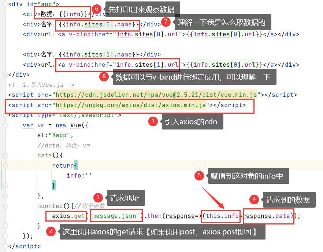This screenshot has height=252, width=323.
Task: Select the red number 7 marker
Action: pos(167,22)
